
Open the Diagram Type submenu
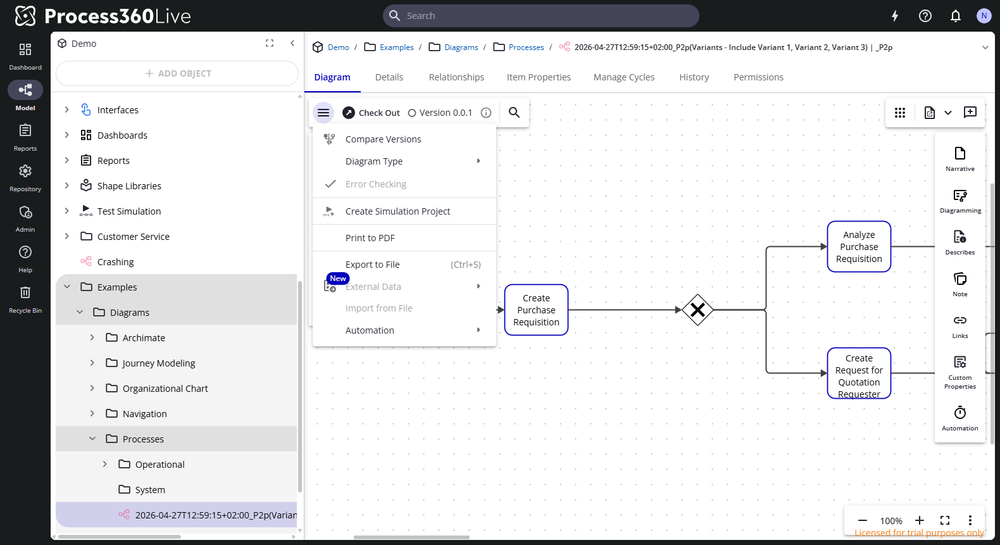pos(404,161)
